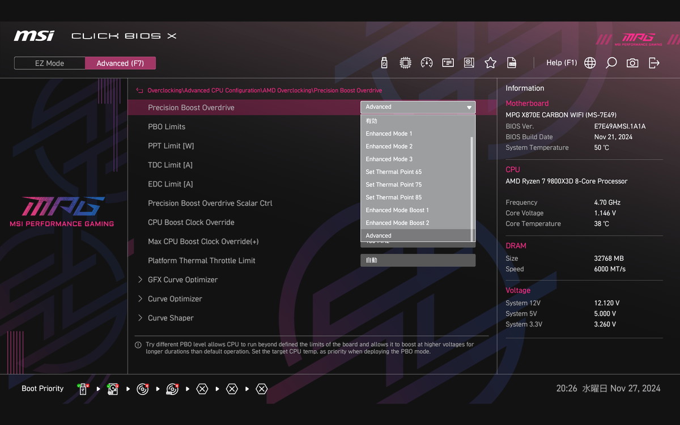Choose Enhanced Mode Boost 1

416,210
